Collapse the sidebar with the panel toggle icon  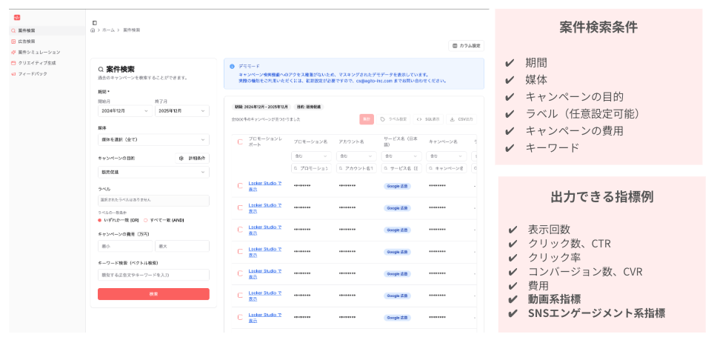tap(94, 22)
